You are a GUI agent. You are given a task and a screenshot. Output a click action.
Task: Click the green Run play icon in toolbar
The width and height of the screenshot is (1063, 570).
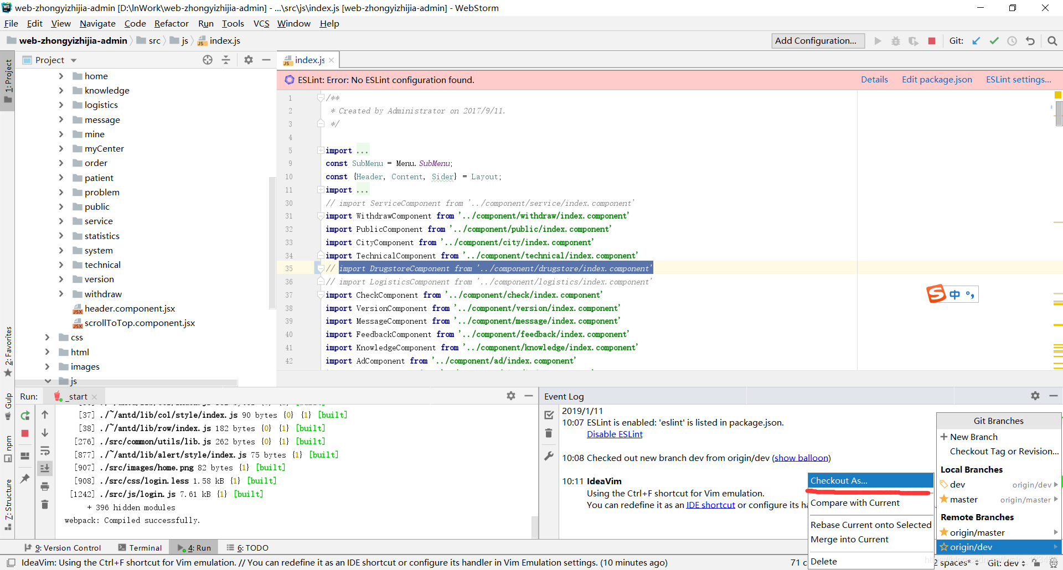click(x=878, y=41)
